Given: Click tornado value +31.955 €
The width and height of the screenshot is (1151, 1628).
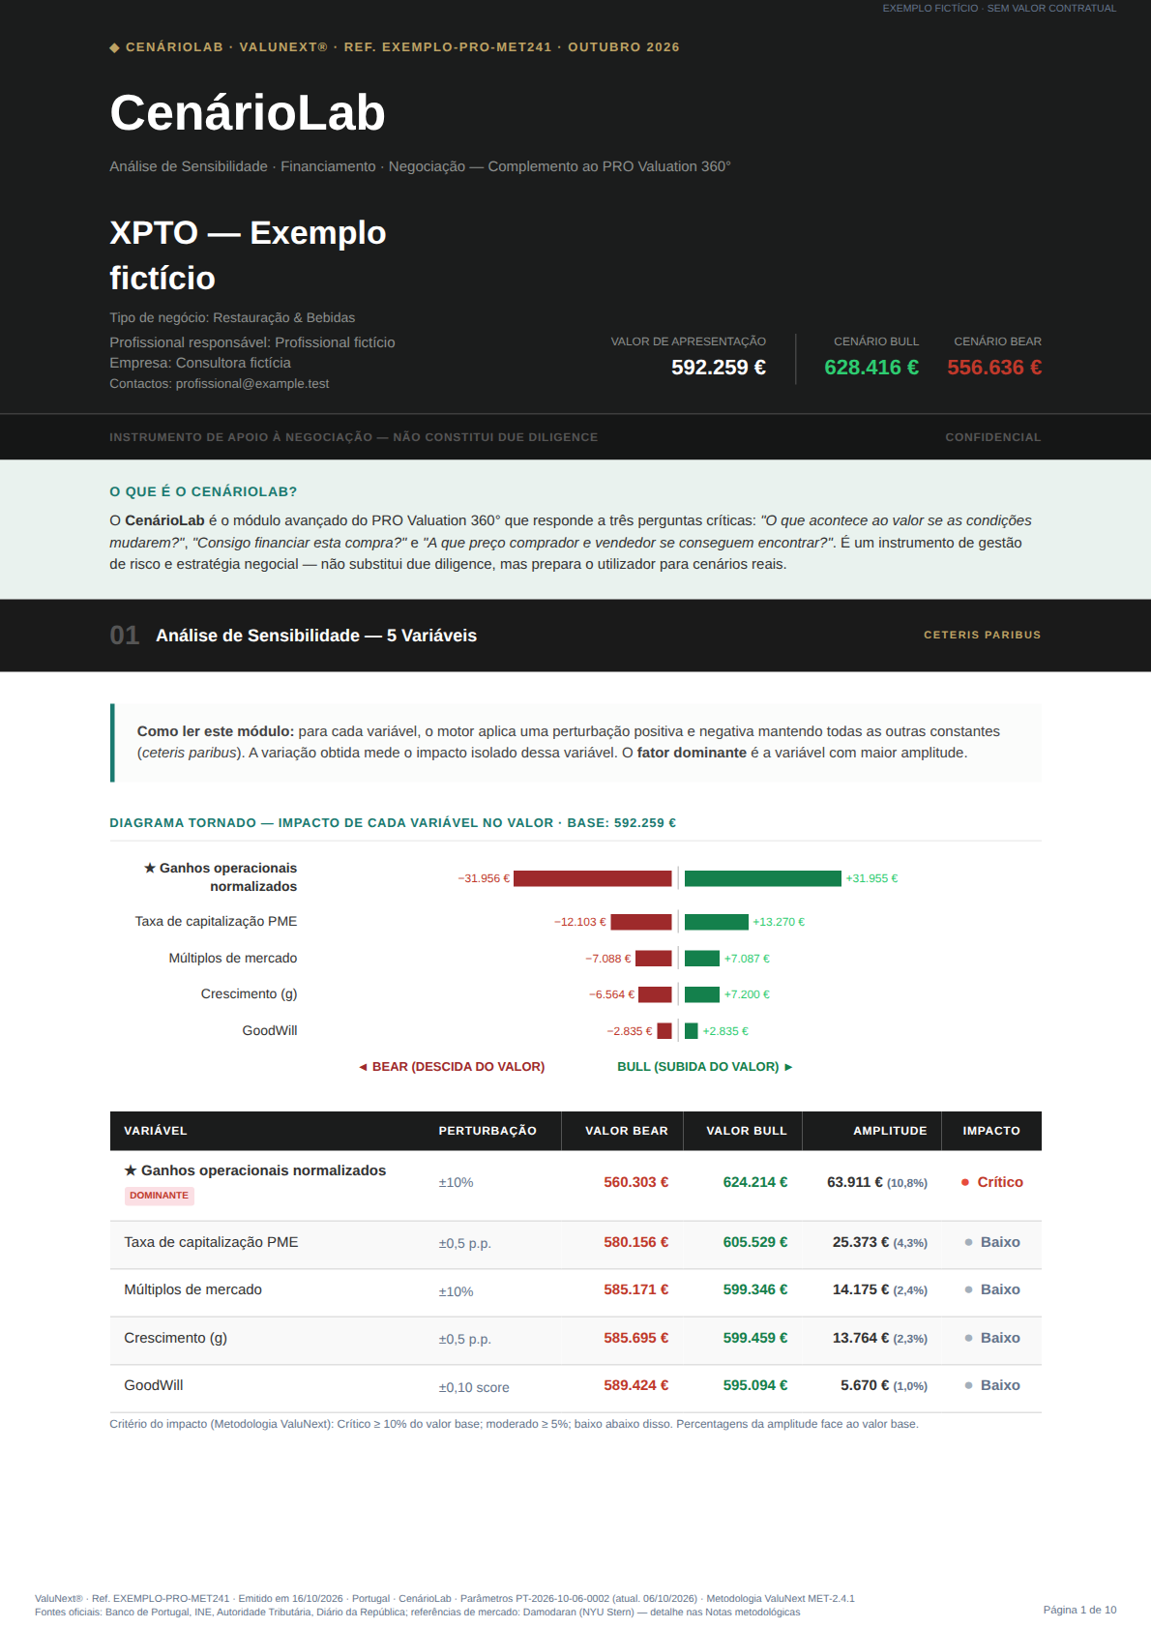Looking at the screenshot, I should click(871, 878).
